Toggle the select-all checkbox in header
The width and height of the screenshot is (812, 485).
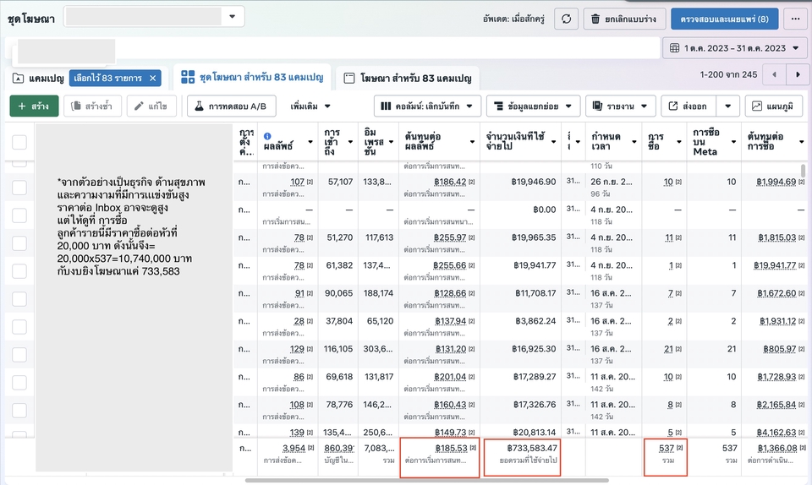click(x=19, y=142)
